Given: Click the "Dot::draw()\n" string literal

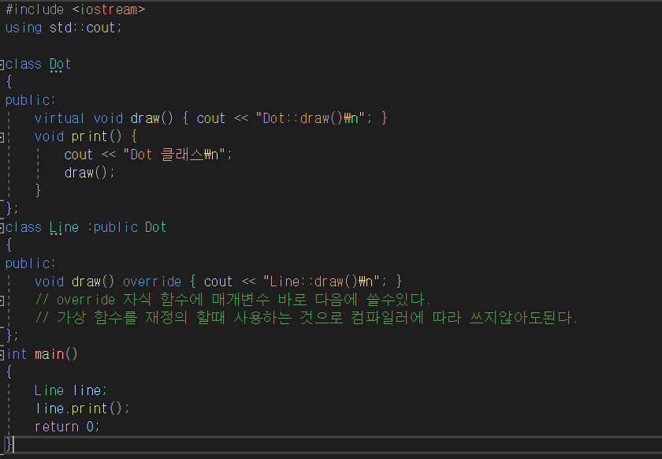Looking at the screenshot, I should [x=311, y=118].
